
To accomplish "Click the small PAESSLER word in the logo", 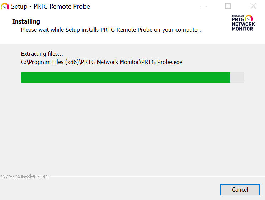I will (238, 16).
